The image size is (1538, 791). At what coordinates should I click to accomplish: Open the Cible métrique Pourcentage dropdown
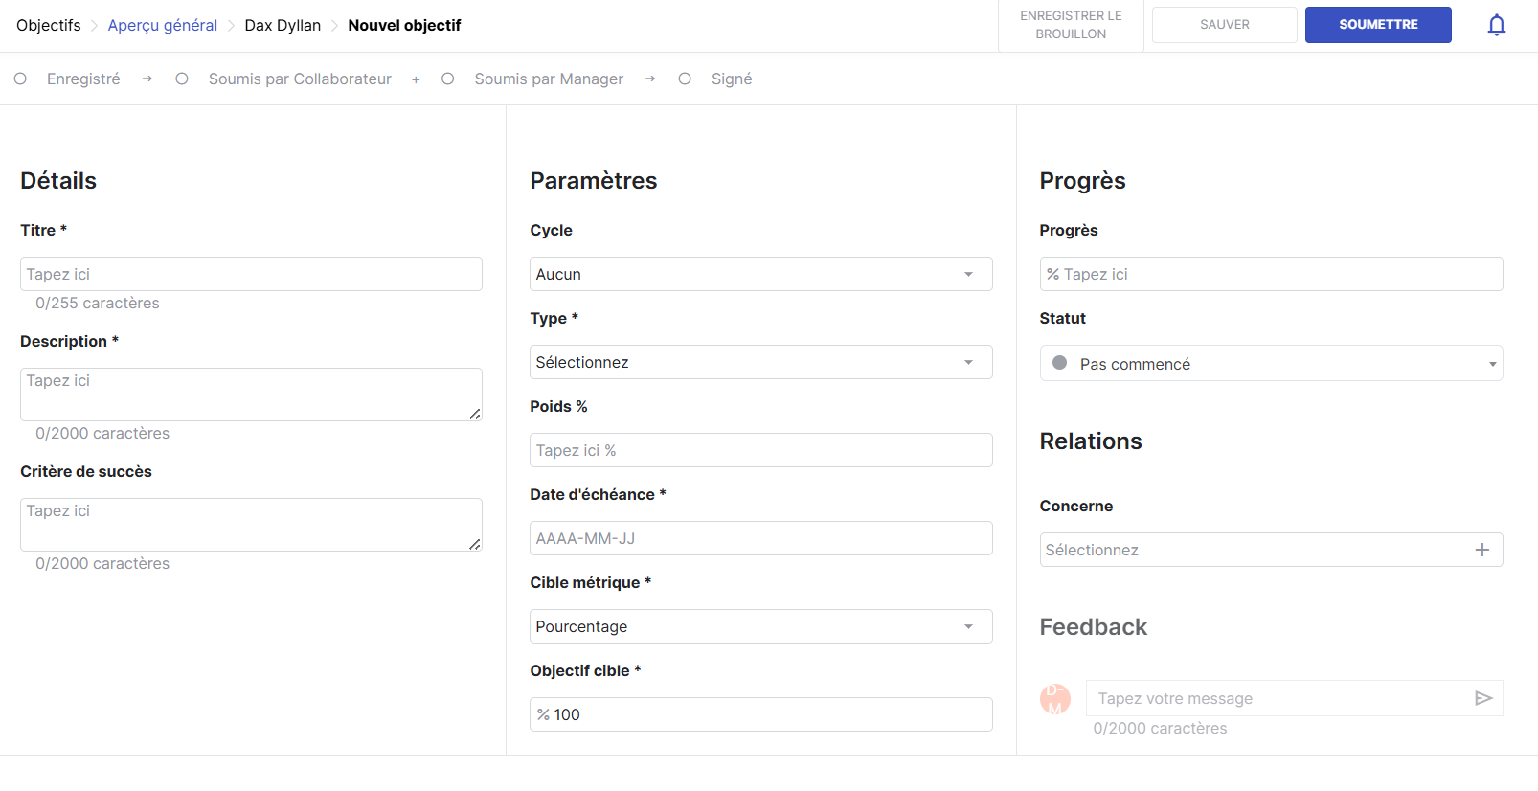click(x=760, y=626)
